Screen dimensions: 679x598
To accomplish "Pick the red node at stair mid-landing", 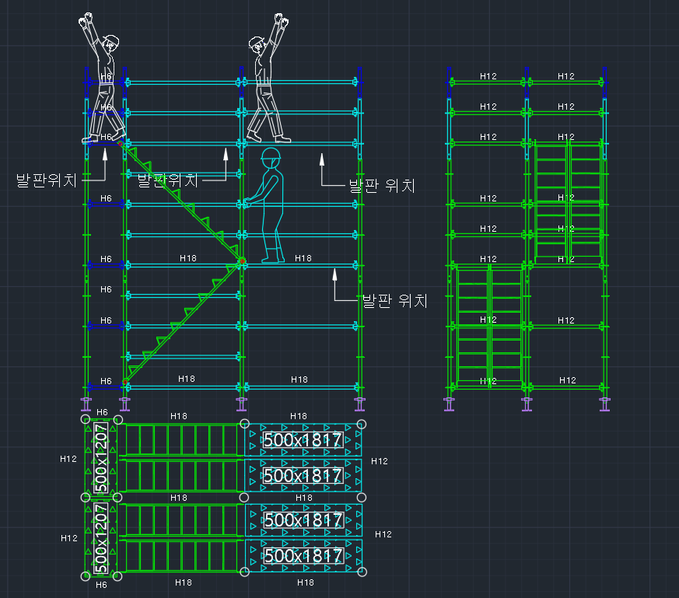I will pyautogui.click(x=243, y=261).
